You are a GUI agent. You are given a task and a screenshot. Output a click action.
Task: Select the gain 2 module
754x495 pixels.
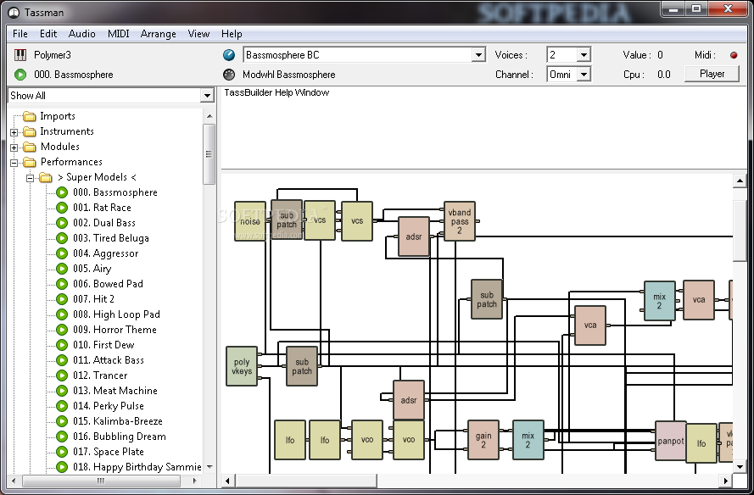pyautogui.click(x=483, y=440)
